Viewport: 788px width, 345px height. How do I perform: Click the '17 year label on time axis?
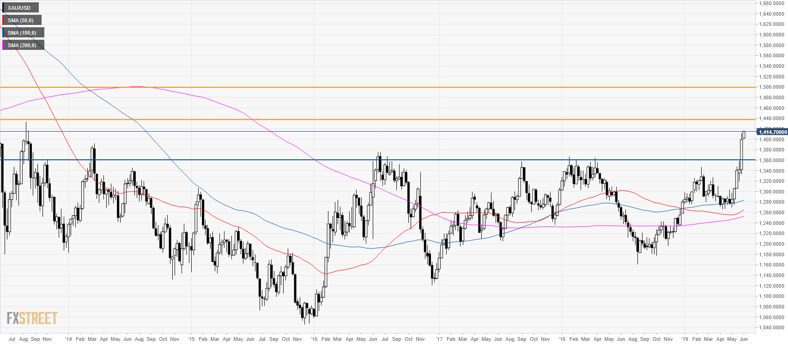[439, 339]
